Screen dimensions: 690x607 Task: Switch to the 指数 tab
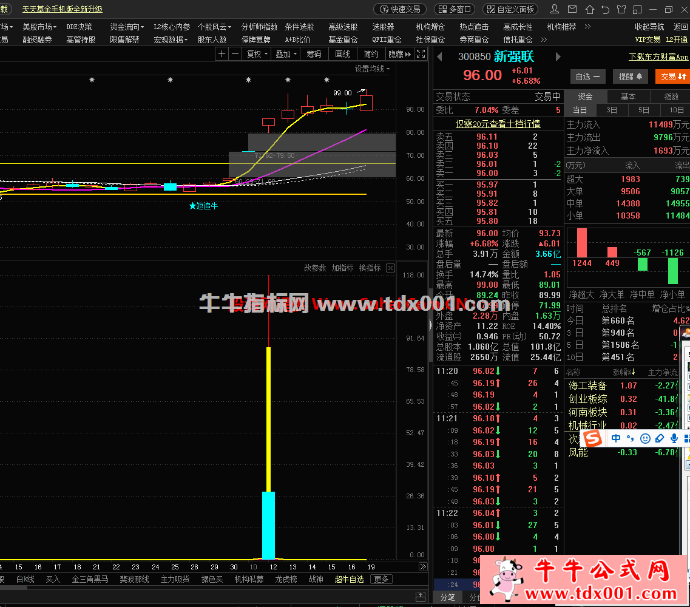671,97
